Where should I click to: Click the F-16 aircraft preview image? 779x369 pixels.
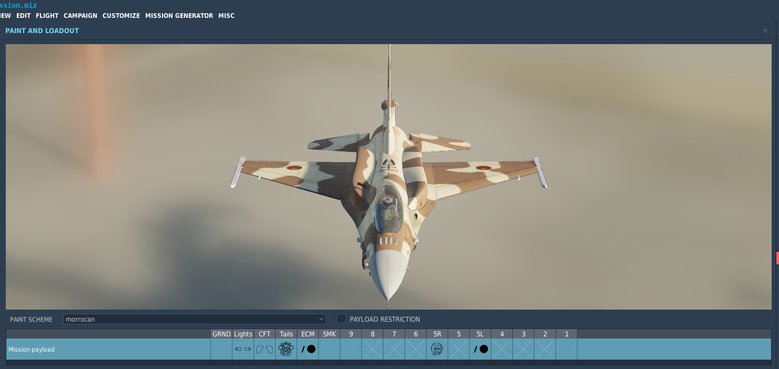click(x=388, y=179)
